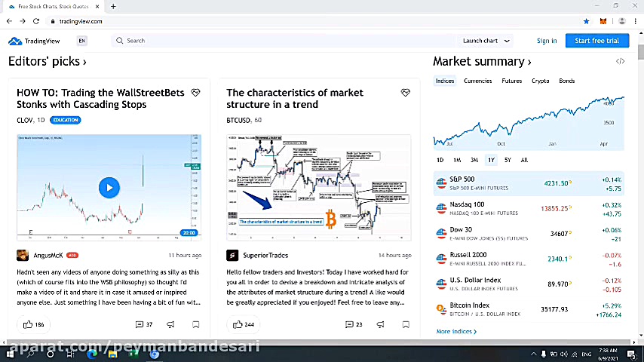Share the WallStreetBets idea
The width and height of the screenshot is (644, 362).
click(170, 324)
